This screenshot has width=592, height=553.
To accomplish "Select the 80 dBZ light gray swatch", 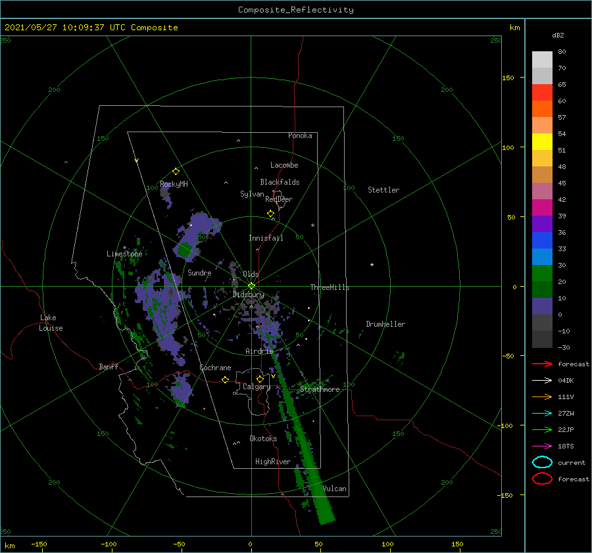I will click(542, 59).
